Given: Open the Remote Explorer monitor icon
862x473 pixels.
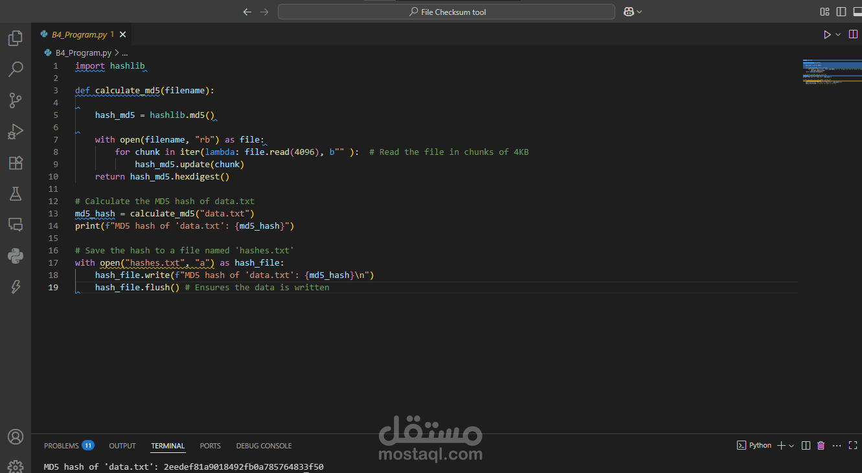Looking at the screenshot, I should (16, 225).
